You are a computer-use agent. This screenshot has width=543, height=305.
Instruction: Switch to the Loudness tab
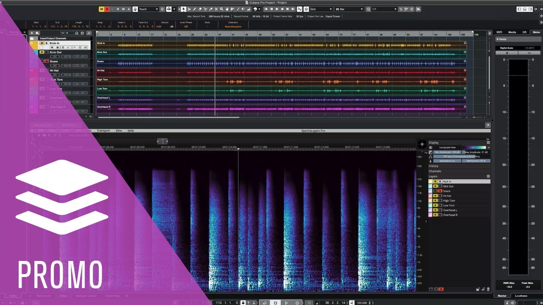(x=521, y=296)
